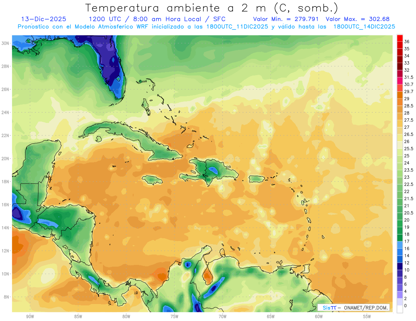Click longitude axis label "70W"
Screen dimensions: 416x321
coord(223,317)
